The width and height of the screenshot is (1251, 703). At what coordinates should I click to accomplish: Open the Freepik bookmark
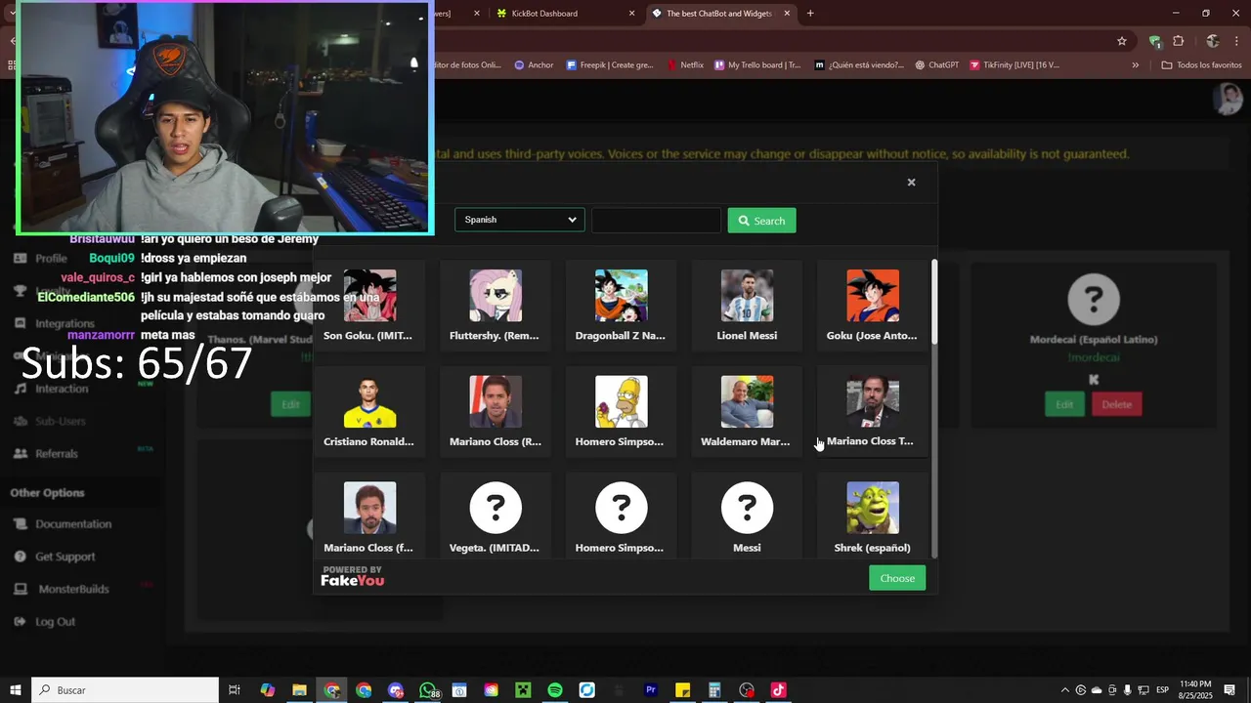(x=609, y=65)
